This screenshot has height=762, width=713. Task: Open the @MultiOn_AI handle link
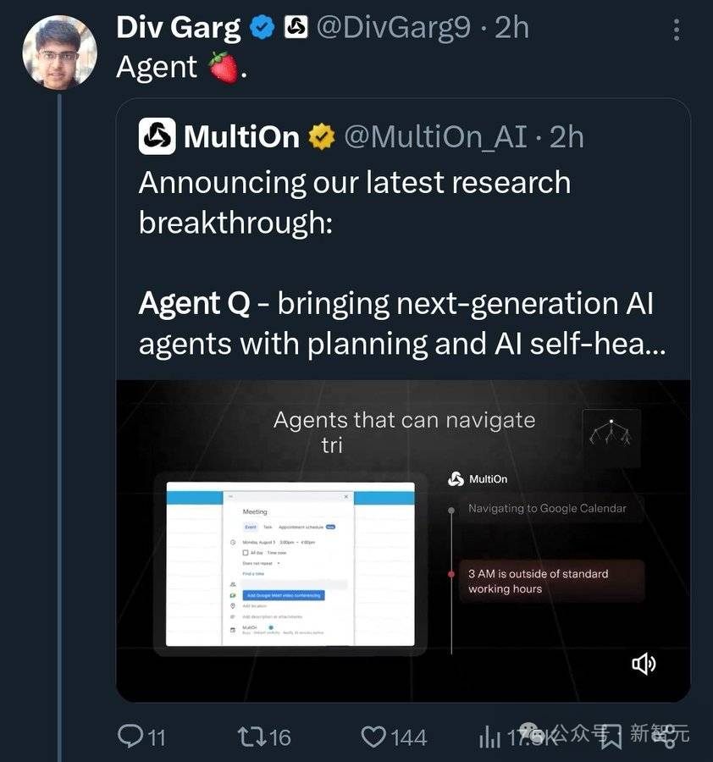tap(435, 136)
